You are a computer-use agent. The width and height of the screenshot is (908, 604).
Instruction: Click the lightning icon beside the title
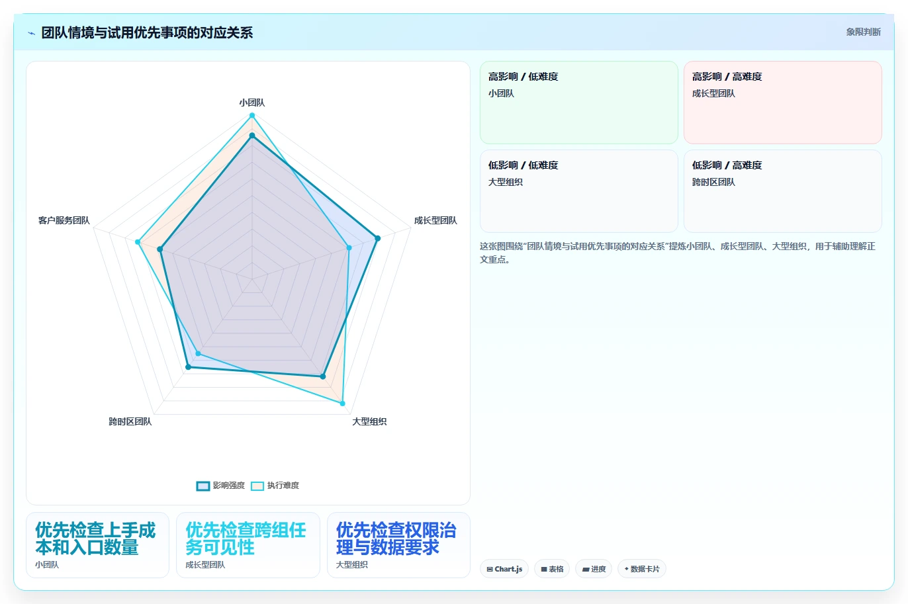coord(31,33)
